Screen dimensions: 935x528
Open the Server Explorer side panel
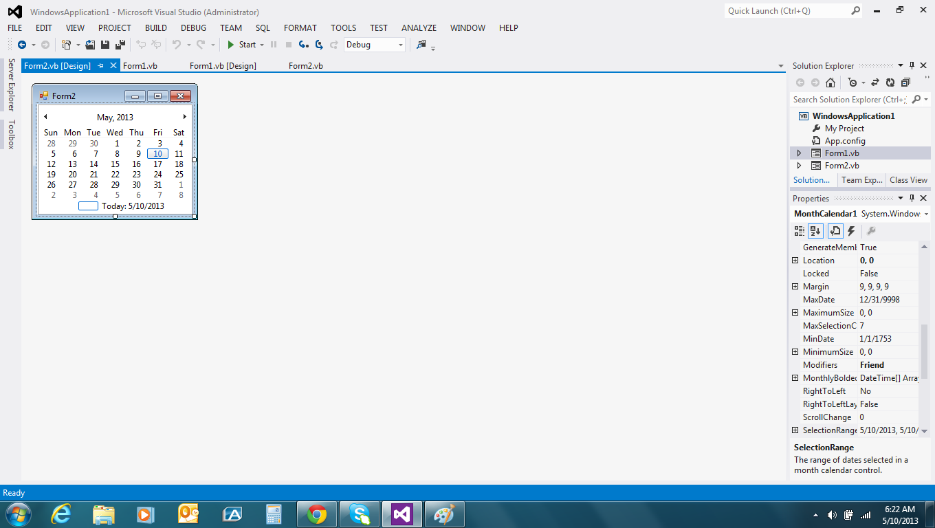[11, 85]
